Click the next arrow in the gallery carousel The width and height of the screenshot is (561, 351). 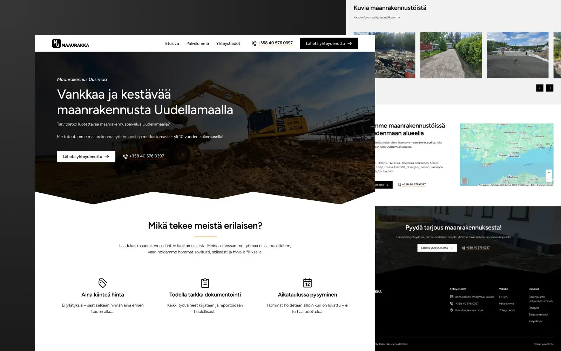click(x=550, y=88)
